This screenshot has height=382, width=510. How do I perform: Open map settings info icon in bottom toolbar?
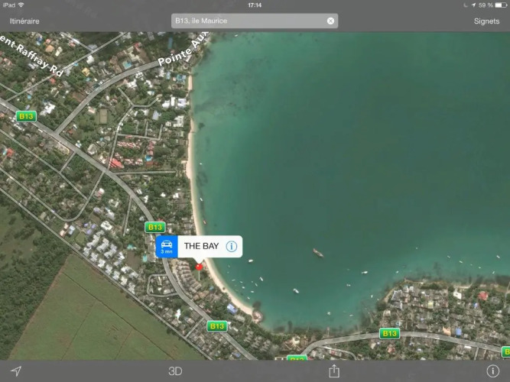point(492,371)
